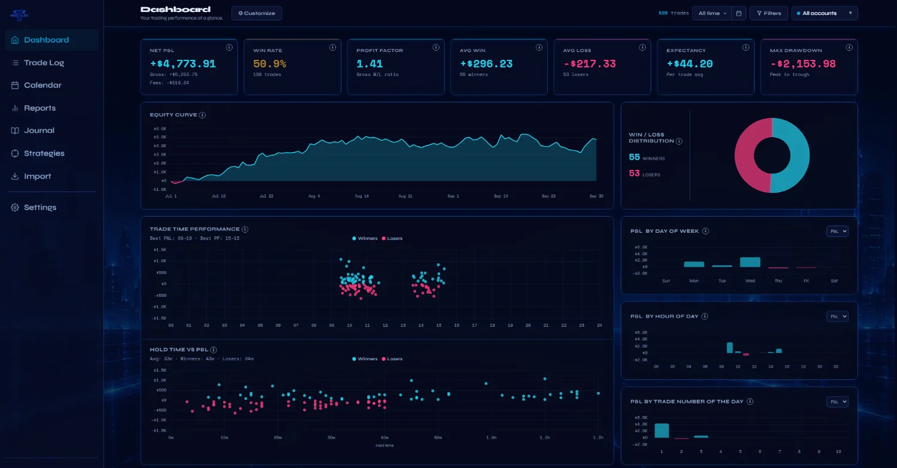Toggle Losers legend in Trade Time Performance
Image resolution: width=897 pixels, height=468 pixels.
[x=392, y=238]
